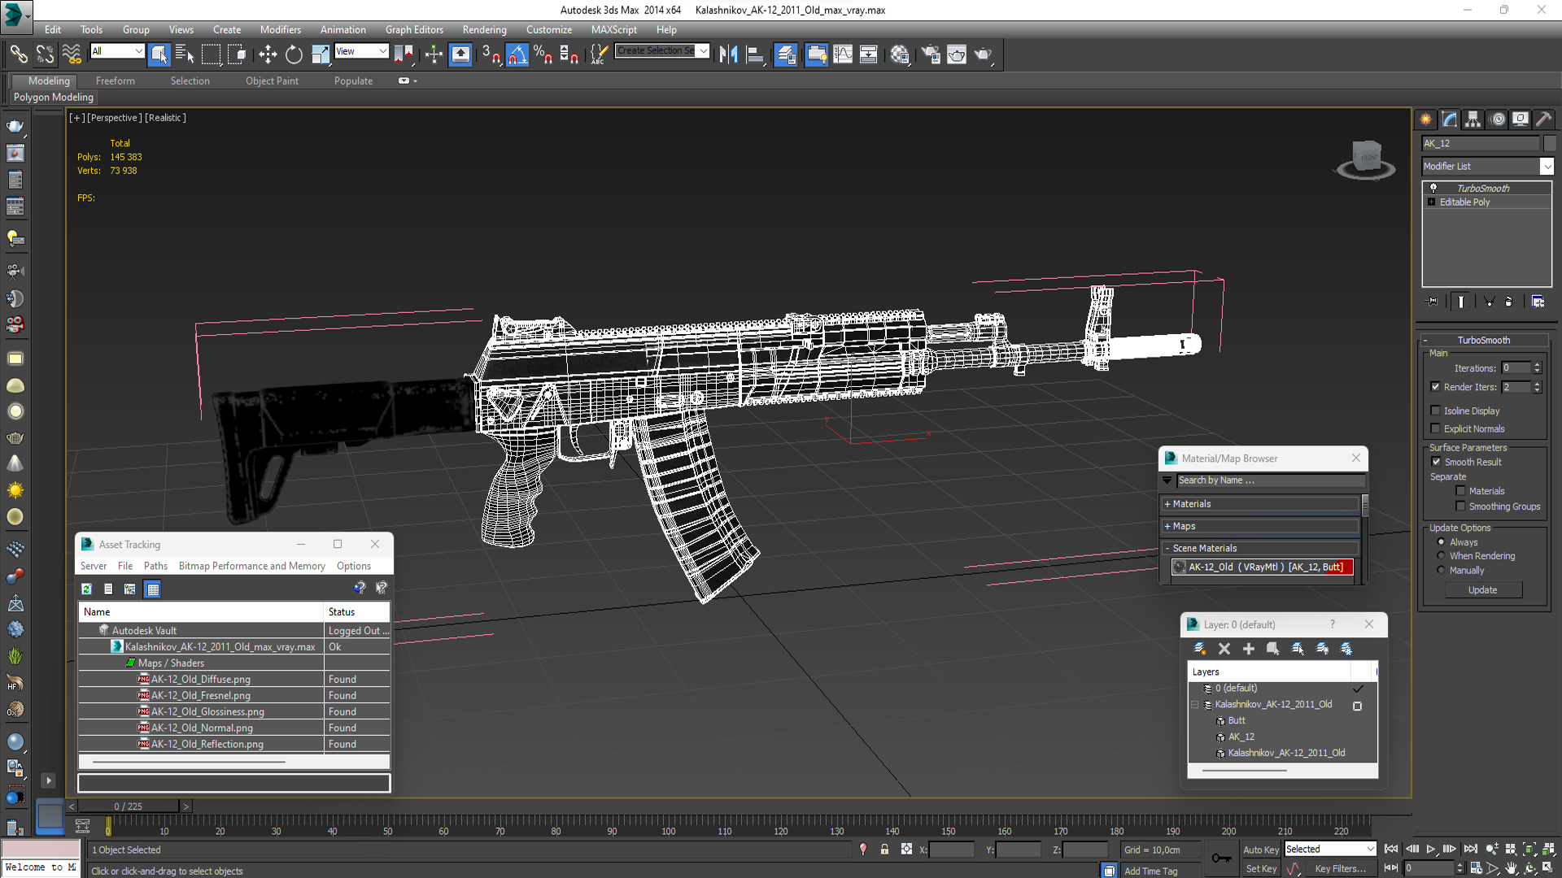Open the Material Editor teapot icon
This screenshot has height=878, width=1562.
900,54
